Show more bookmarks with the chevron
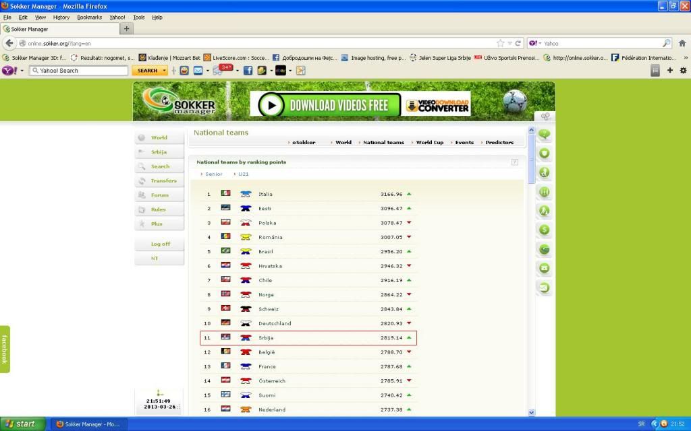 click(686, 58)
